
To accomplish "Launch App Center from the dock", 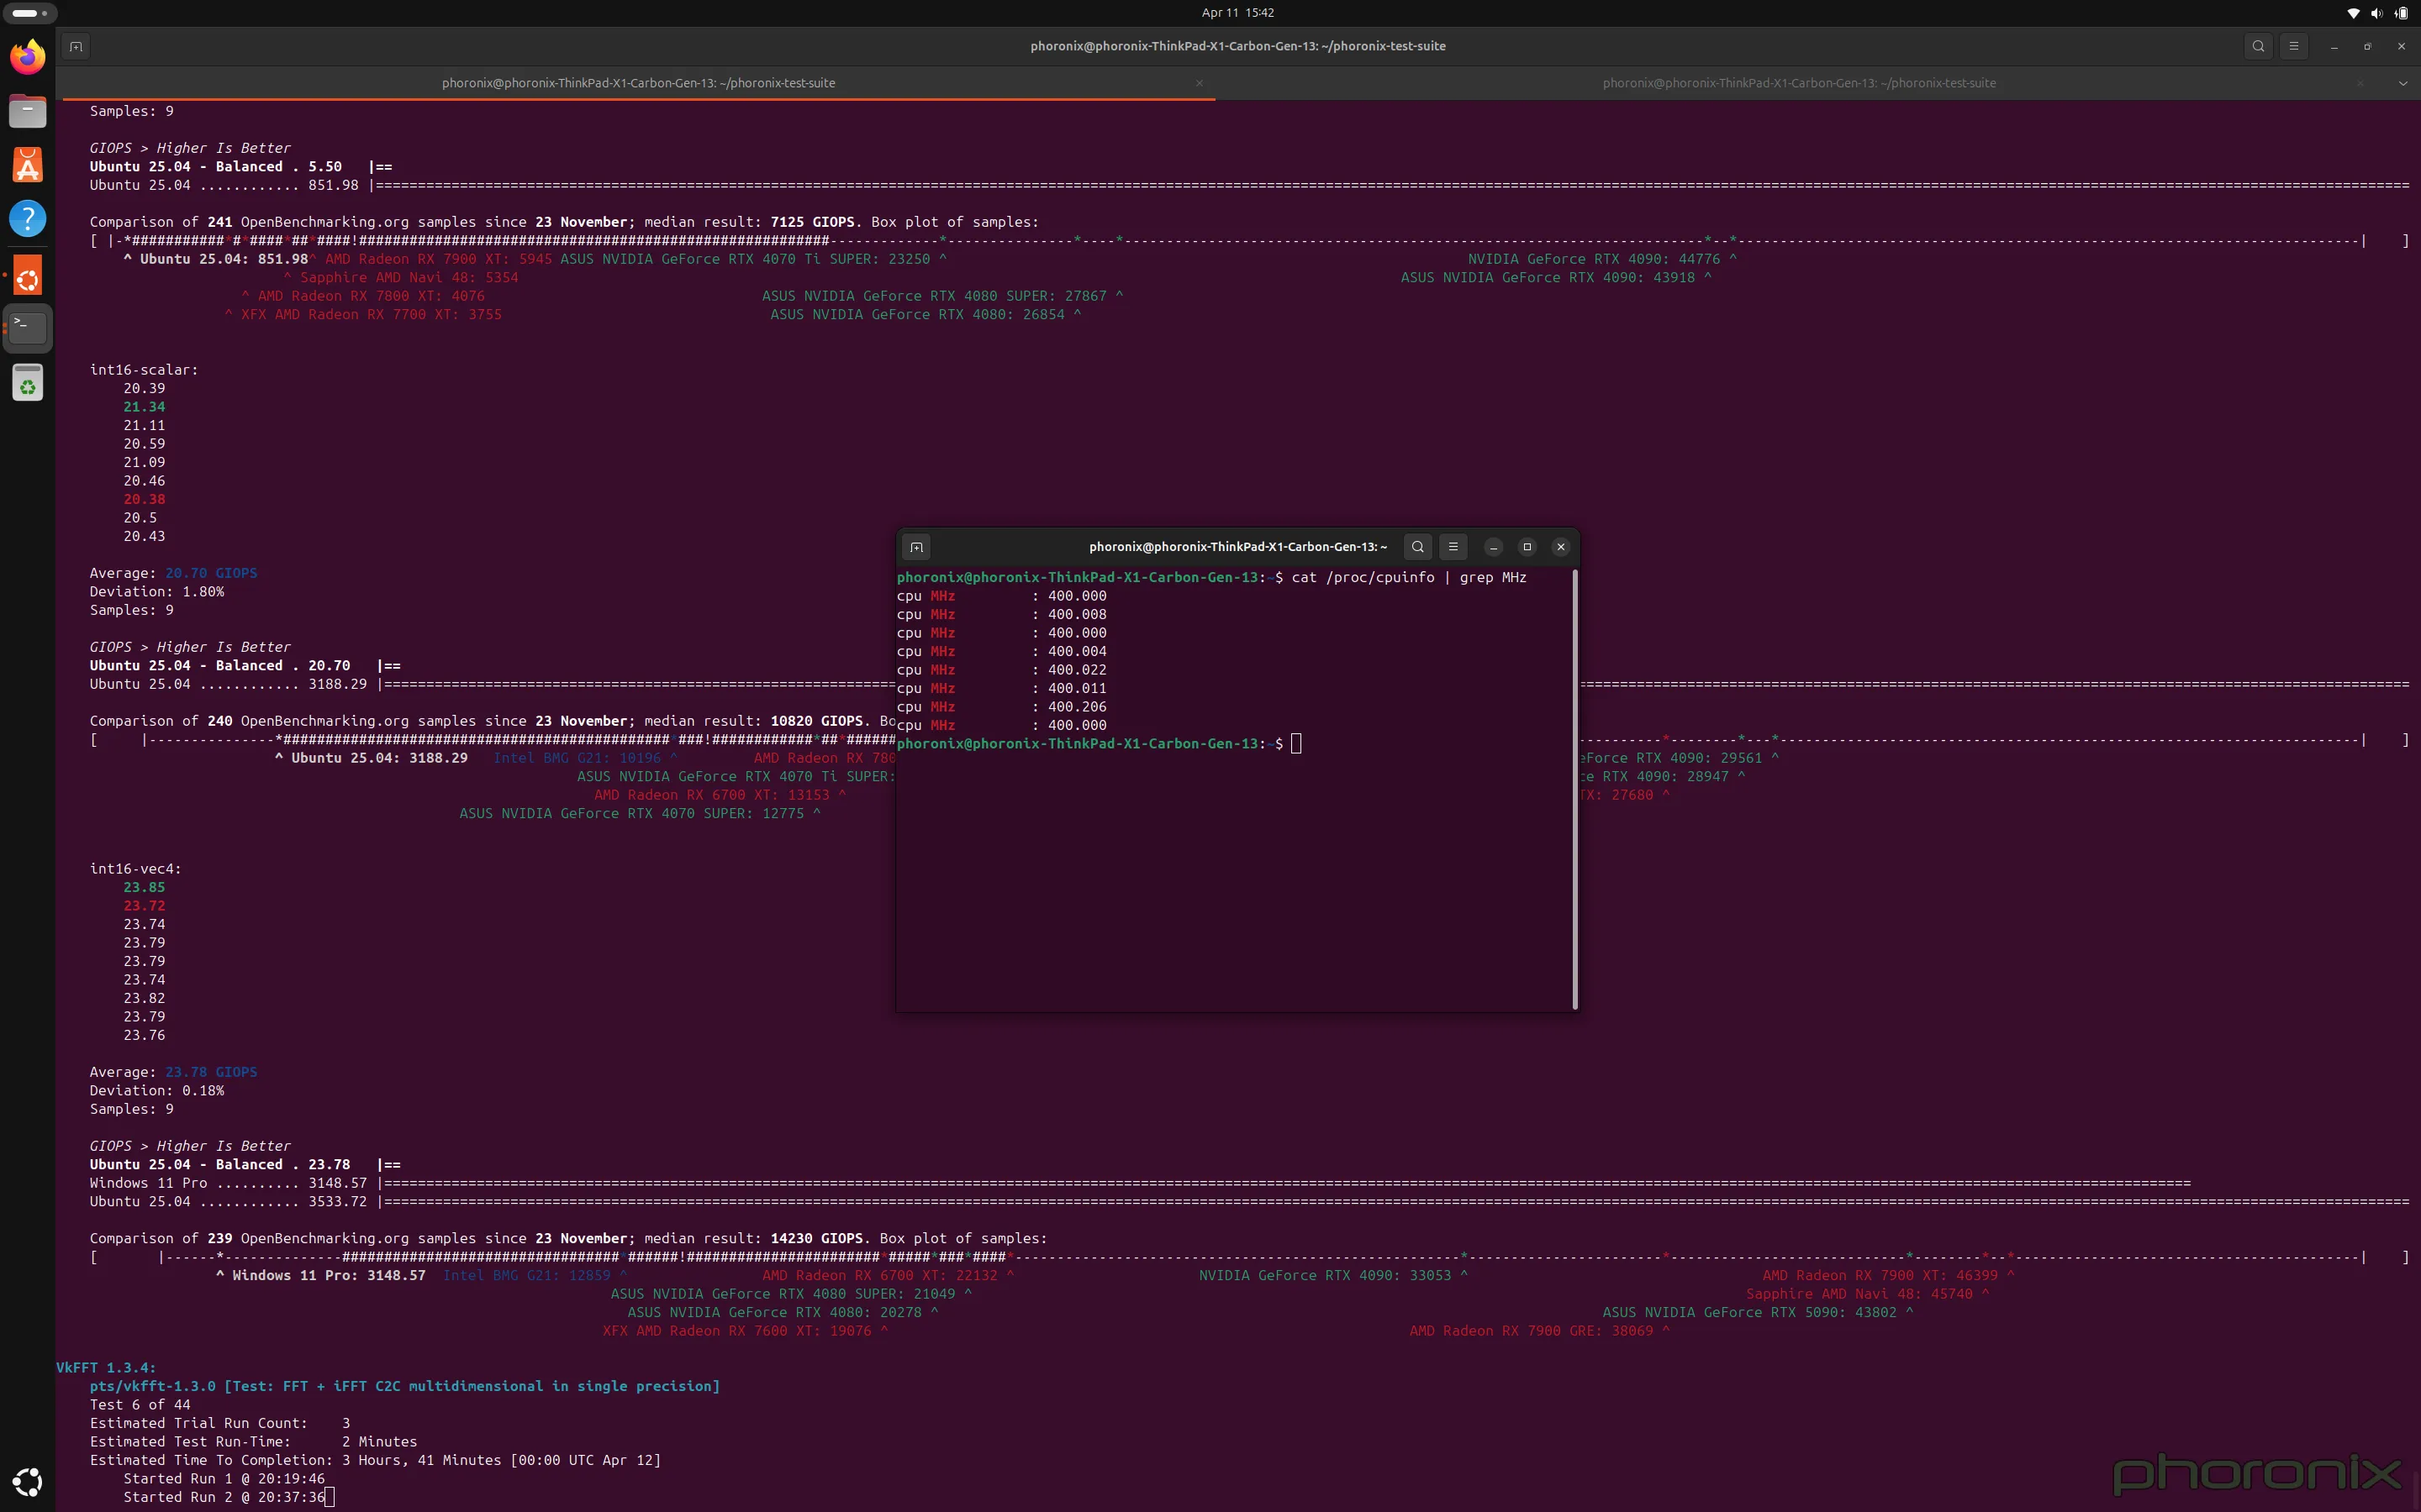I will coord(27,165).
